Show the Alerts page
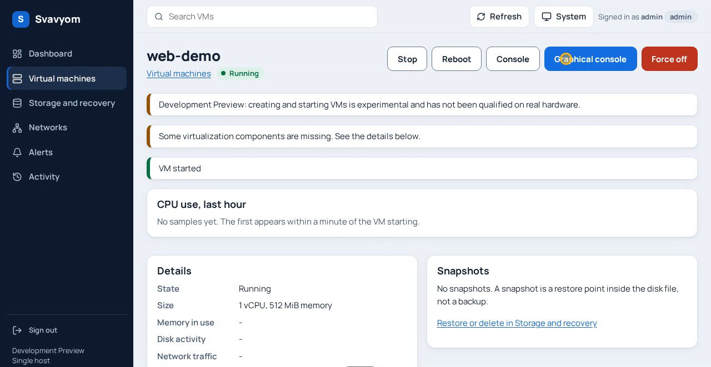 (x=67, y=152)
